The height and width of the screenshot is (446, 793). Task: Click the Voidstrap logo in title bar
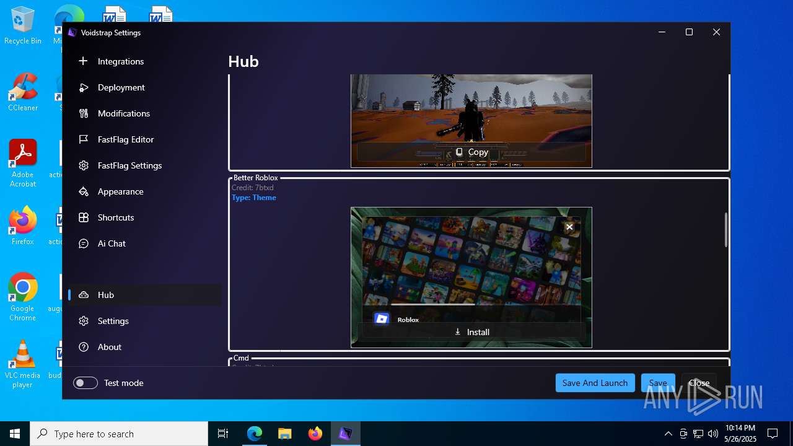pyautogui.click(x=72, y=32)
